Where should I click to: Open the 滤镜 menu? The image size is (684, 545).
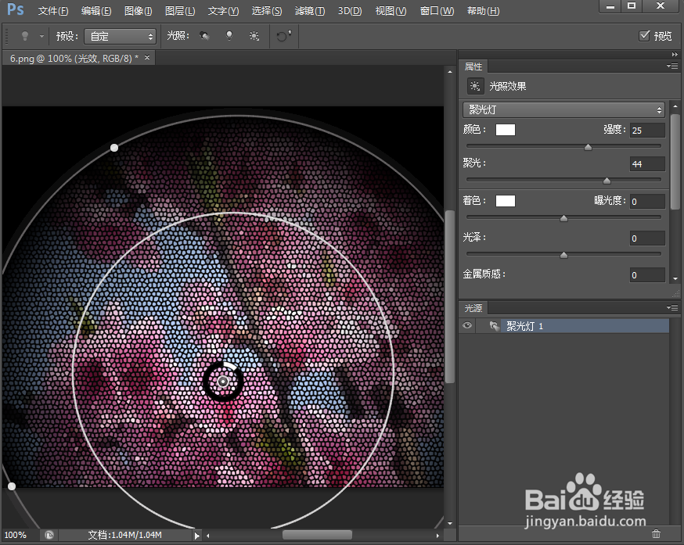pyautogui.click(x=310, y=11)
